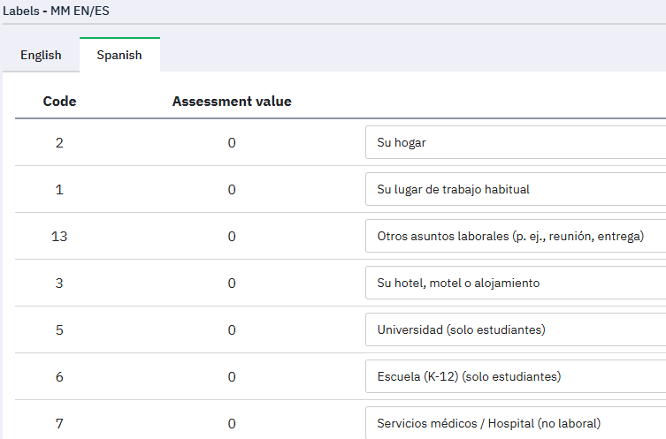Click the 'Escuela (K-12)' label input
The width and height of the screenshot is (666, 439).
tap(515, 376)
